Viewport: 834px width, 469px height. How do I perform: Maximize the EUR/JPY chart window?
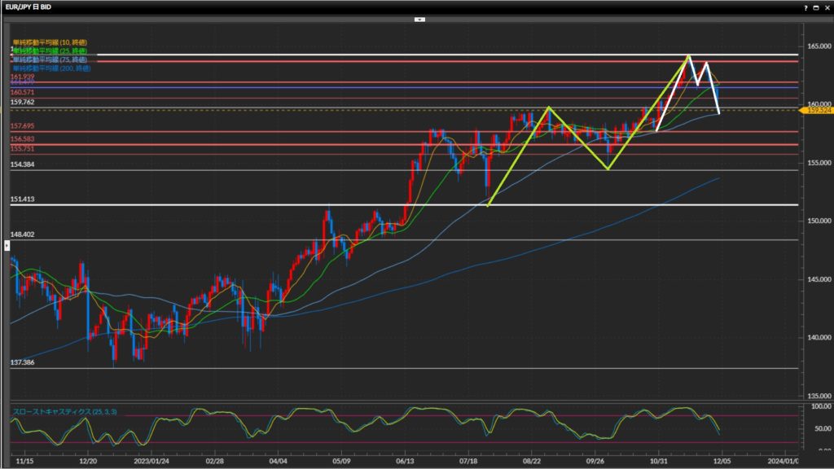pos(816,7)
